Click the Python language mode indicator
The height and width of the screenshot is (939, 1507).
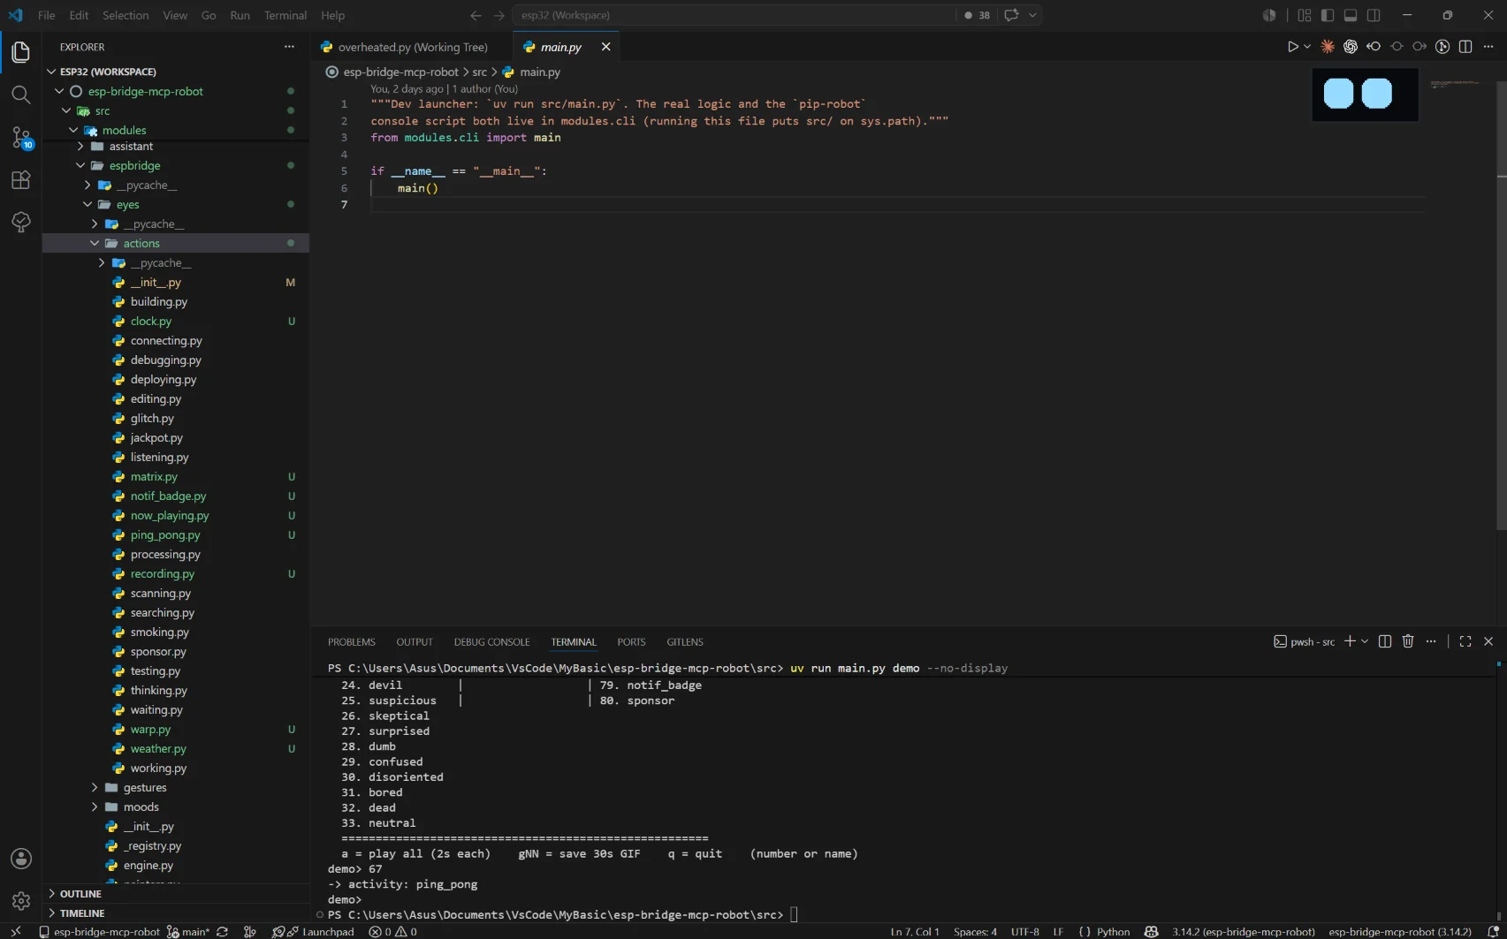1114,931
